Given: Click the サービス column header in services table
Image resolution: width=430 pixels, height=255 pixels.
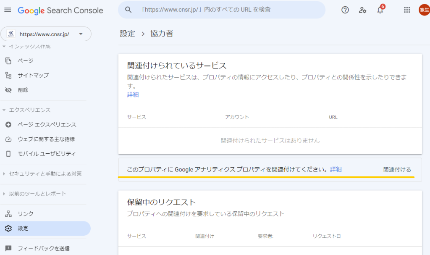Looking at the screenshot, I should (136, 117).
